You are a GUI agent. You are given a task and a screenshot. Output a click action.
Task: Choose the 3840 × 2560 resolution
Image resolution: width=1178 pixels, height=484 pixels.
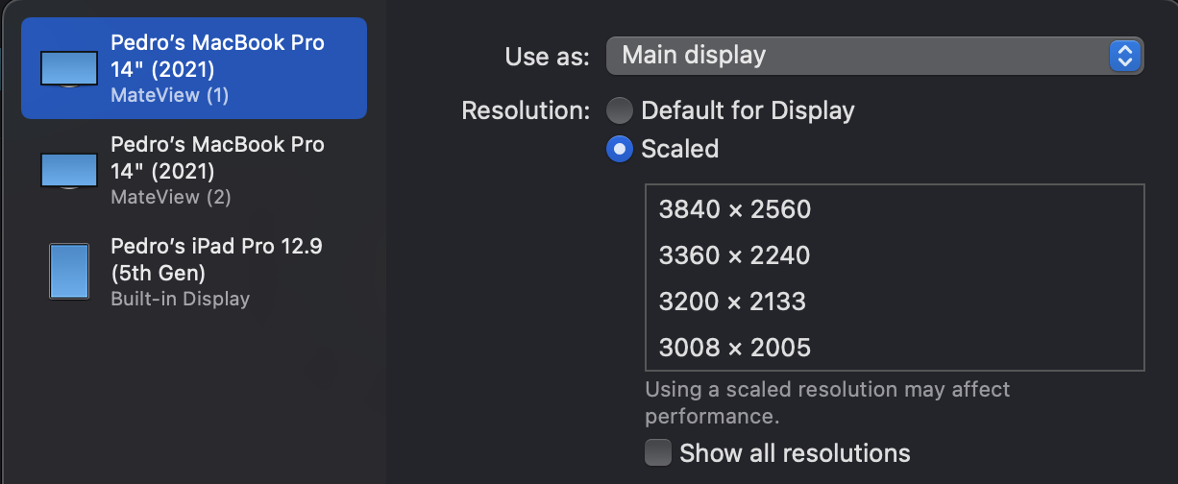(x=895, y=209)
